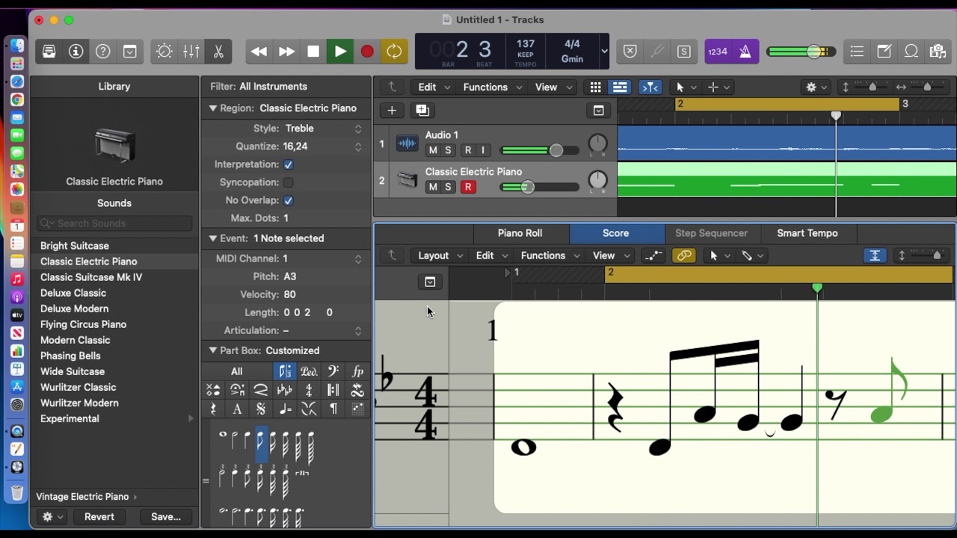The width and height of the screenshot is (957, 538).
Task: Click the add track plus button
Action: [392, 111]
